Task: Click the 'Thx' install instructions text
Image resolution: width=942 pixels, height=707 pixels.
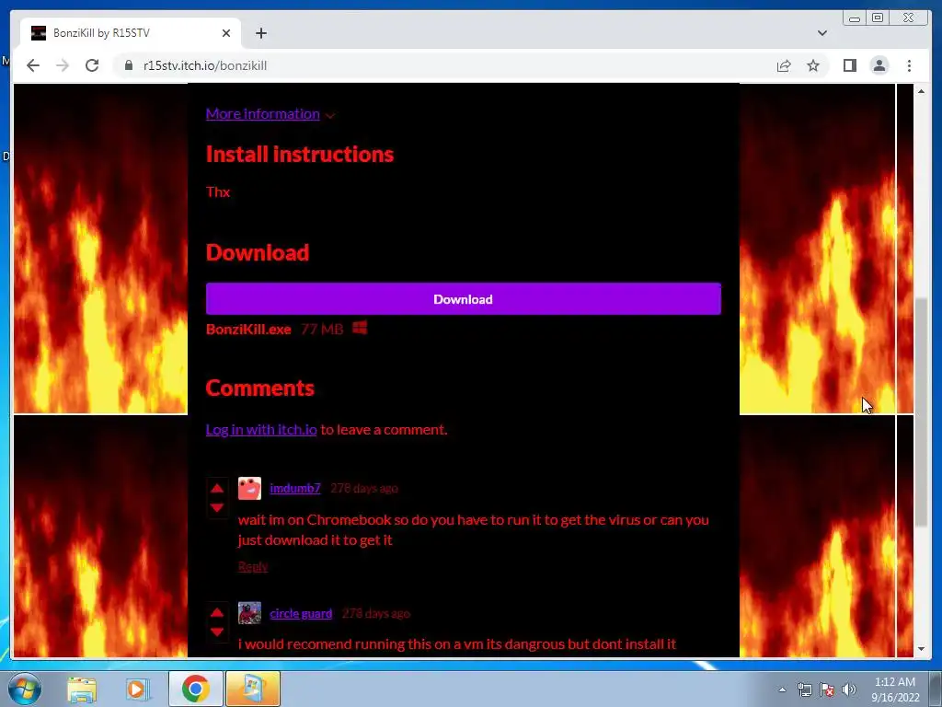Action: (x=218, y=191)
